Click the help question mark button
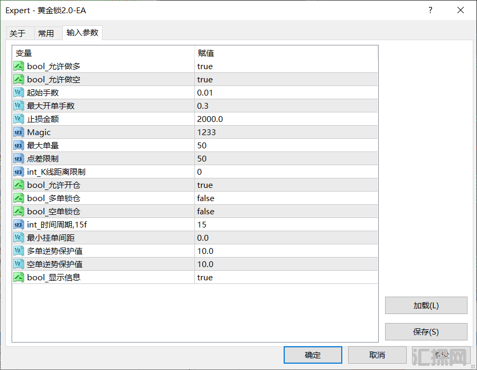 tap(430, 11)
